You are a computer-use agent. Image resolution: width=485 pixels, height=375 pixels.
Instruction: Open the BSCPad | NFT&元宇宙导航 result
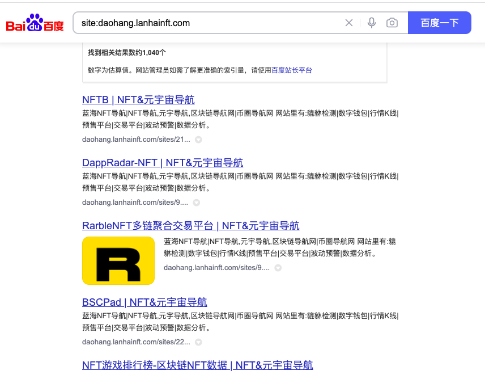tap(144, 302)
